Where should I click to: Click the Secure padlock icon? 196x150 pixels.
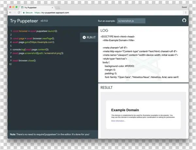[x=24, y=12]
